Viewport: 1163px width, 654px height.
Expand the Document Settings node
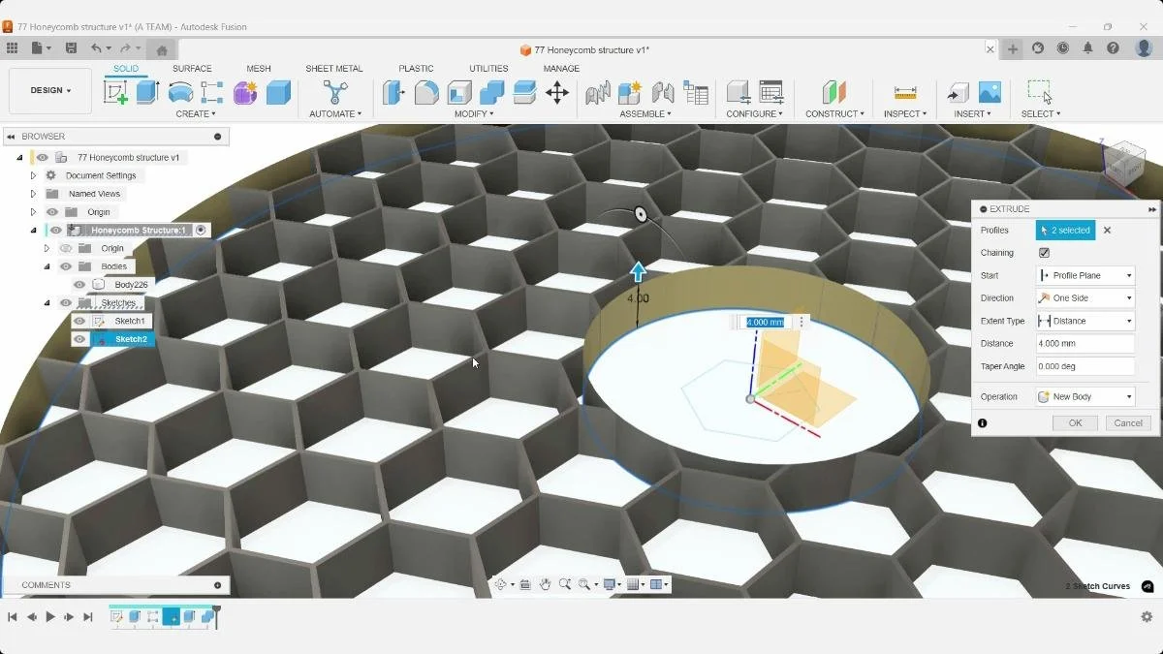[33, 175]
